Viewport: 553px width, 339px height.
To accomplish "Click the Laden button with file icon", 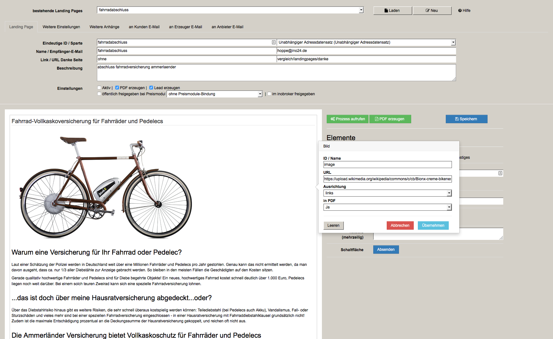I will pos(392,11).
